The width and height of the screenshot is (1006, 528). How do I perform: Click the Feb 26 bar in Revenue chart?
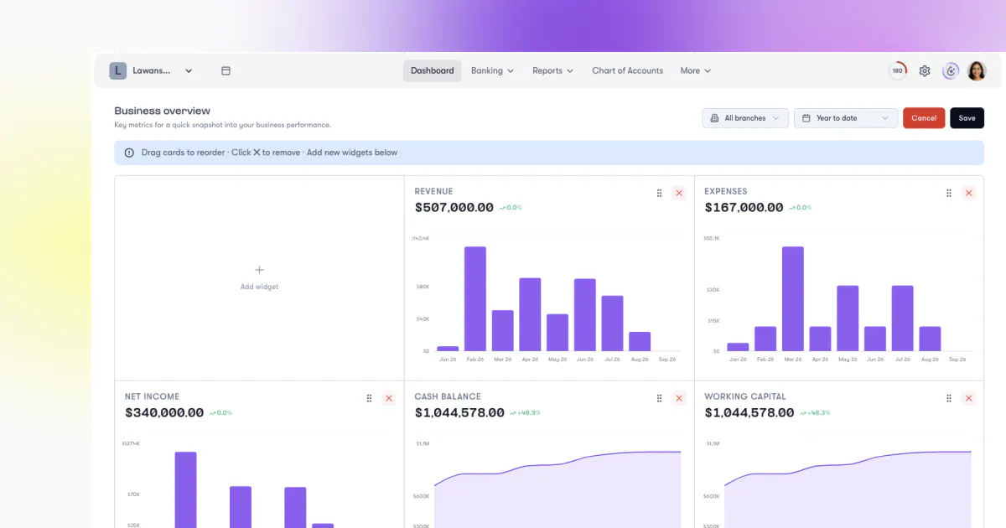[x=475, y=298]
